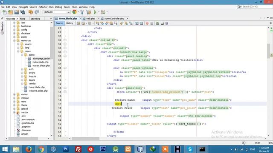Image resolution: width=273 pixels, height=153 pixels.
Task: Open the Navigator side panel icon
Action: (x=2, y=28)
